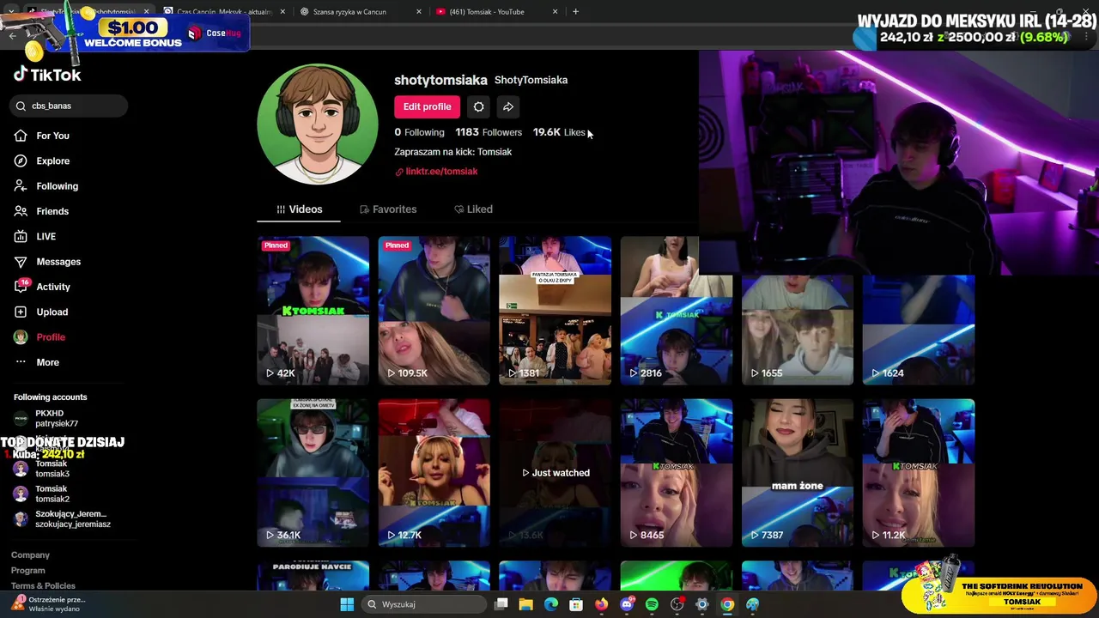
Task: Open video with 2816 views
Action: pyautogui.click(x=677, y=311)
